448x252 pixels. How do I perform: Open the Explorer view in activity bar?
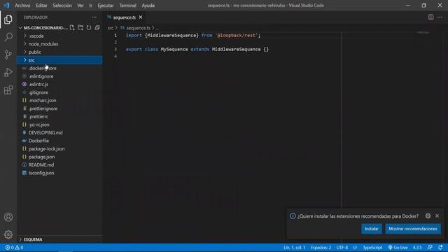pyautogui.click(x=8, y=20)
